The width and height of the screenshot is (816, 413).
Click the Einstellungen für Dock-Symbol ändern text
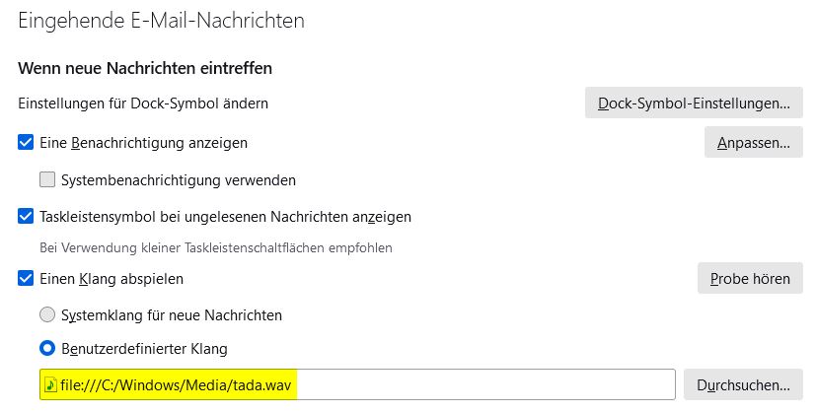(143, 103)
